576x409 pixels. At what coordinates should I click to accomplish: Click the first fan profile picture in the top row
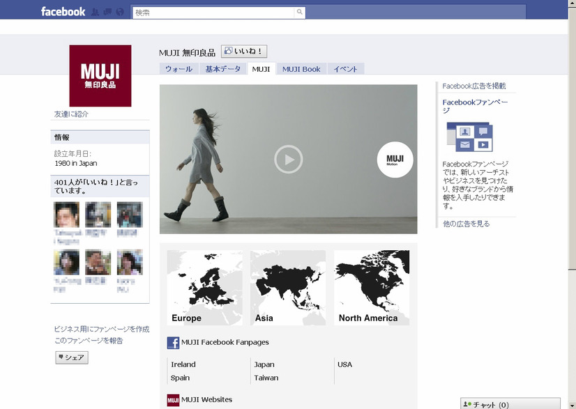pyautogui.click(x=66, y=215)
